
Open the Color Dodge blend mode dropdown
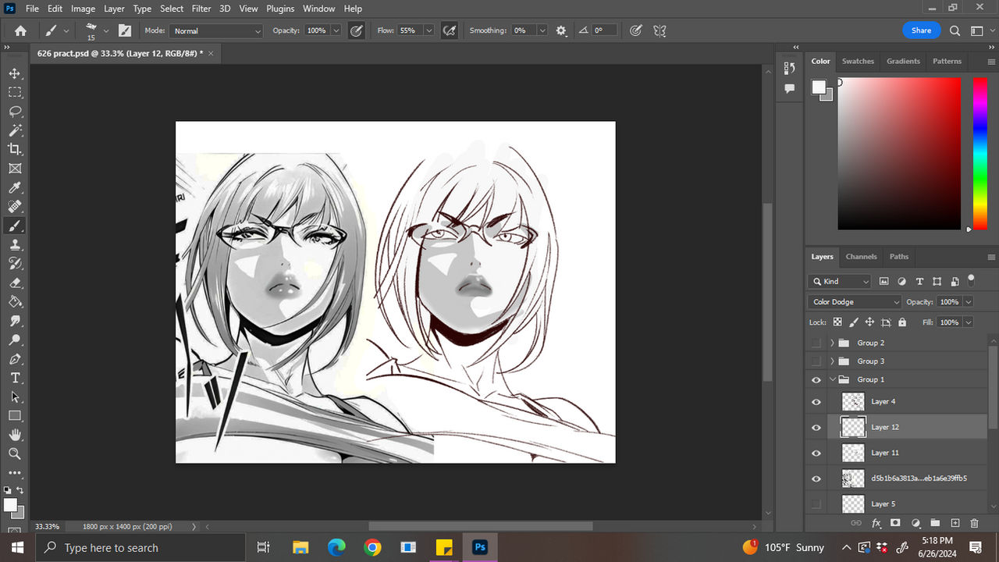(x=855, y=302)
